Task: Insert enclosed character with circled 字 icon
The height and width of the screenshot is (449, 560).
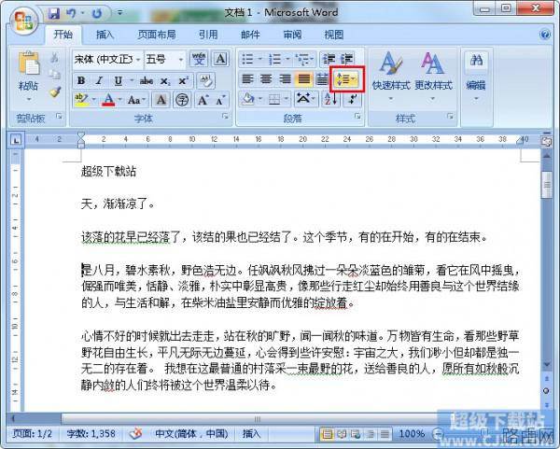Action: click(182, 100)
